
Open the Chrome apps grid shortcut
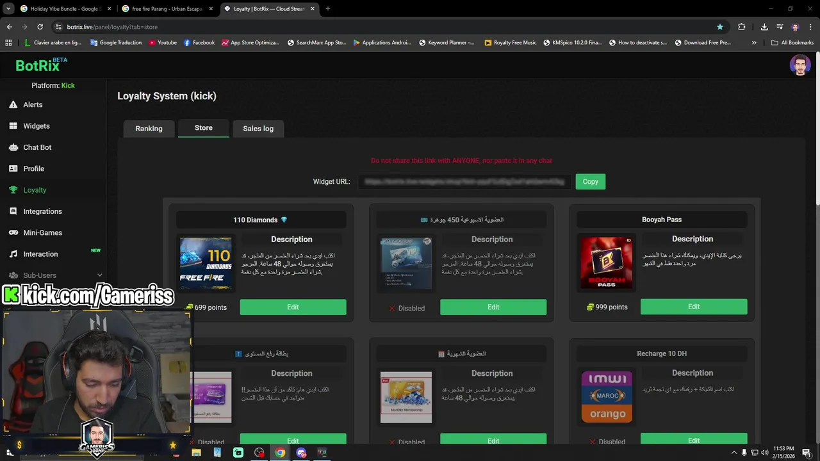8,42
